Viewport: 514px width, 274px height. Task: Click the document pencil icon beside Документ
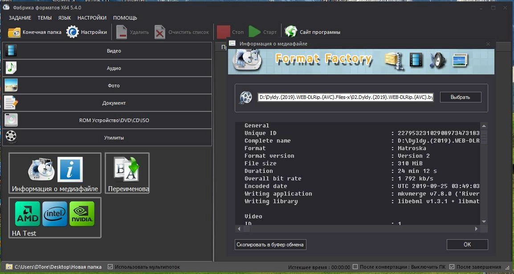(x=11, y=102)
